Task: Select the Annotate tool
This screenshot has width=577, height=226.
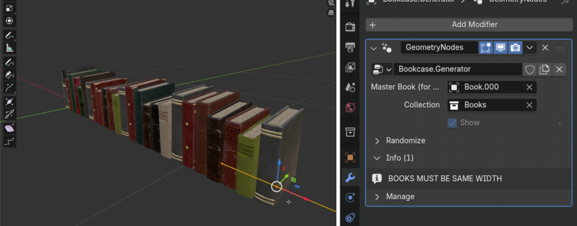Action: click(x=9, y=35)
